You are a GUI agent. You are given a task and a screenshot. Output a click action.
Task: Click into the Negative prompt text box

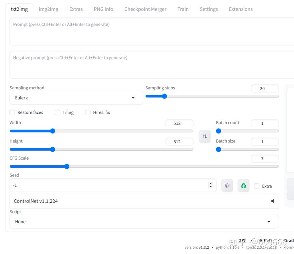coord(150,65)
